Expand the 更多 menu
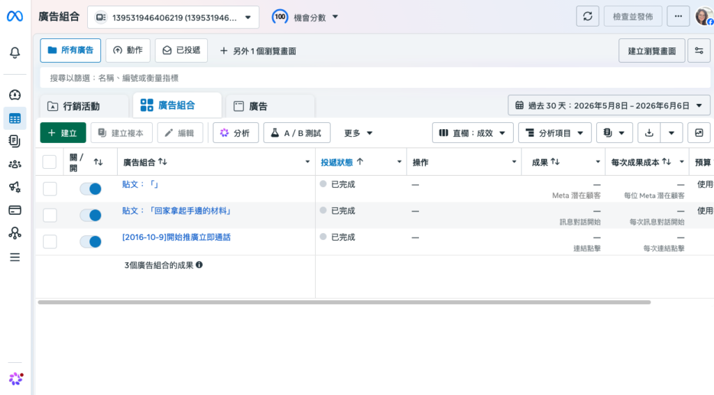Image resolution: width=714 pixels, height=395 pixels. pyautogui.click(x=358, y=133)
